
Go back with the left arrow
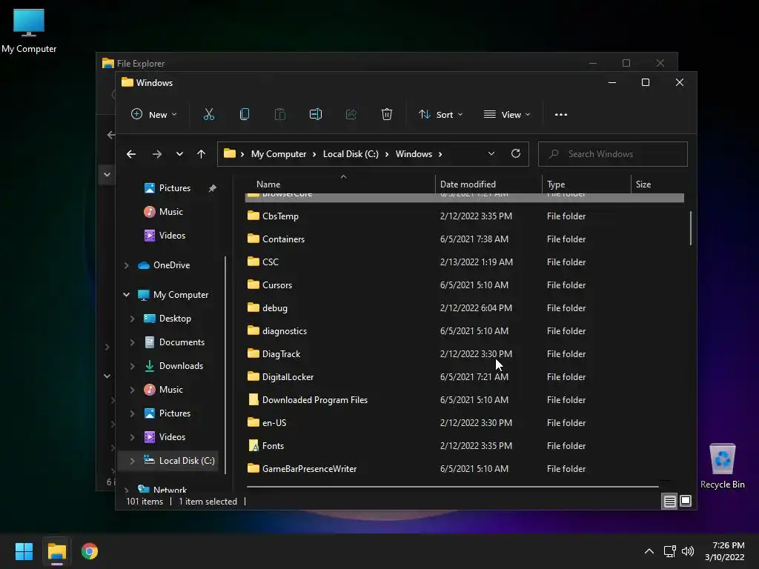[131, 154]
